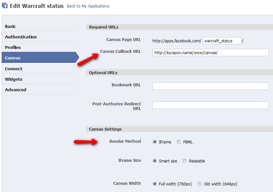Open the Authentication settings tab
This screenshot has height=192, width=273.
(21, 37)
